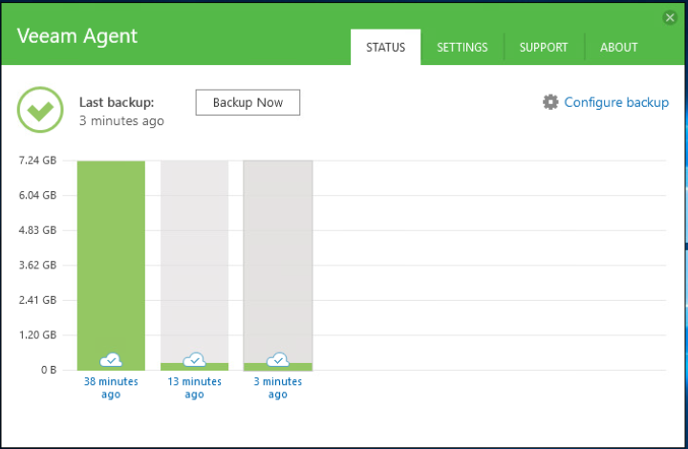Click cloud icon on 13 minutes ago bar
Screen dimensions: 688x449
(194, 359)
